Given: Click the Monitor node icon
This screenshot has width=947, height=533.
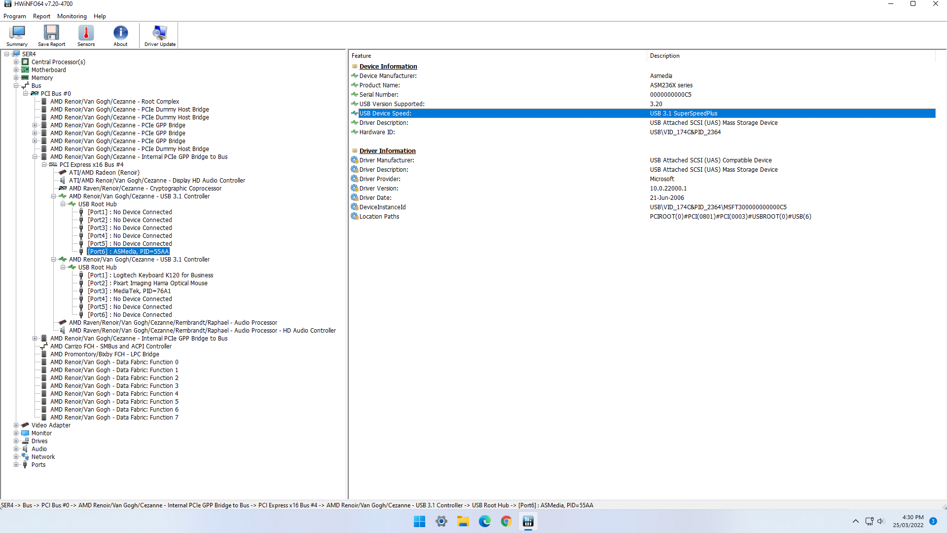Looking at the screenshot, I should tap(25, 433).
